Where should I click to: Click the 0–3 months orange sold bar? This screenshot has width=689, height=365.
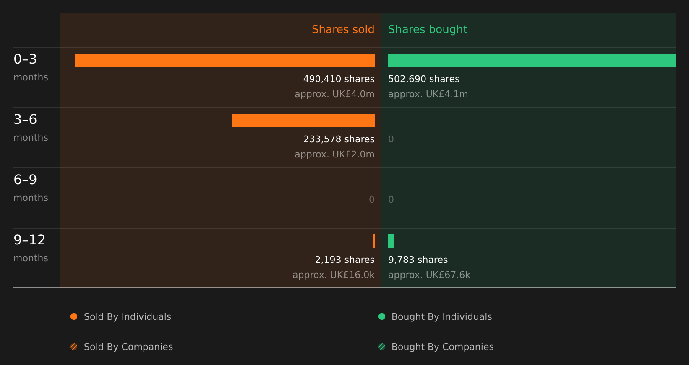(x=225, y=60)
